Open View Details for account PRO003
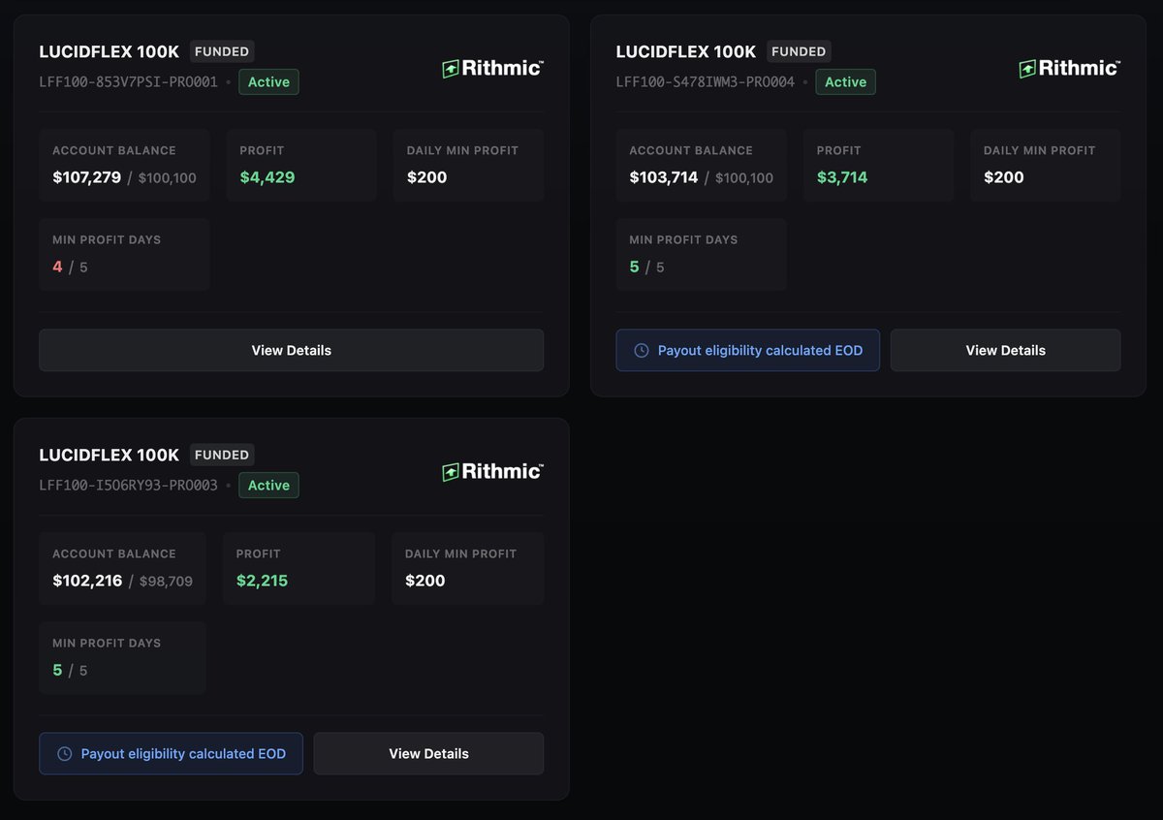Screen dimensions: 1163x820 [428, 753]
